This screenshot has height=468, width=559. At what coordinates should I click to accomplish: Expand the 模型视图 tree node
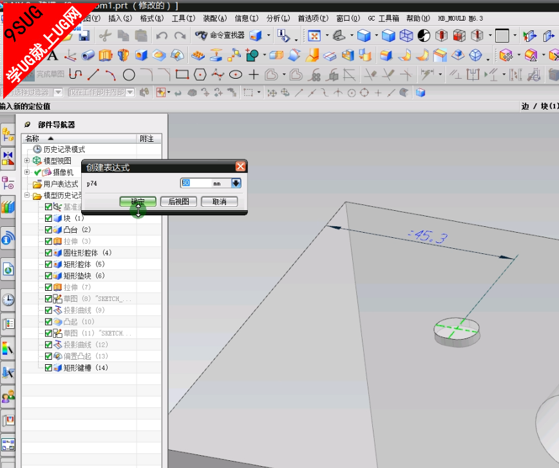(x=27, y=161)
